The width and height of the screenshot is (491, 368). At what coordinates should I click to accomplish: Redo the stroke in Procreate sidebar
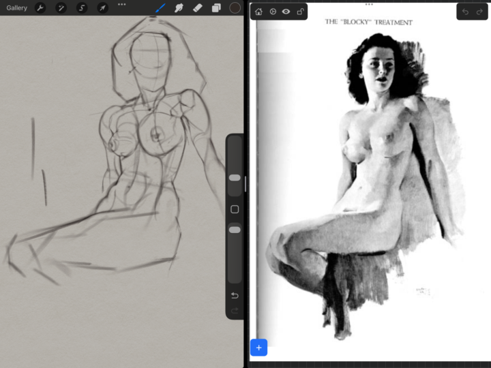235,311
